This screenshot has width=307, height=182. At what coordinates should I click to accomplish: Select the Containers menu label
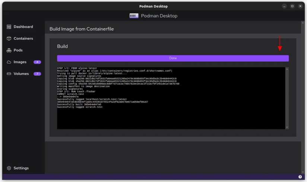pos(23,39)
